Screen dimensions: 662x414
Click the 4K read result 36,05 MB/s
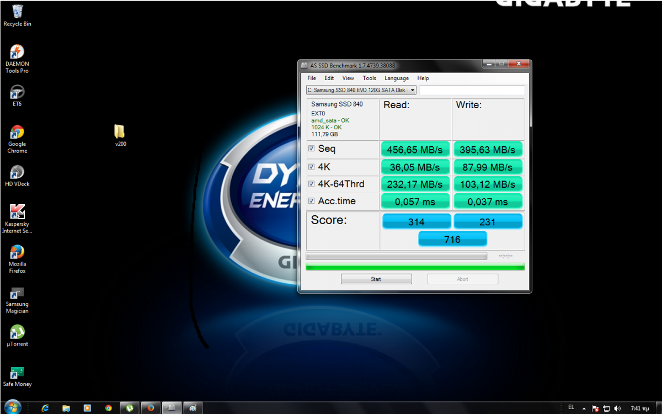click(x=415, y=167)
